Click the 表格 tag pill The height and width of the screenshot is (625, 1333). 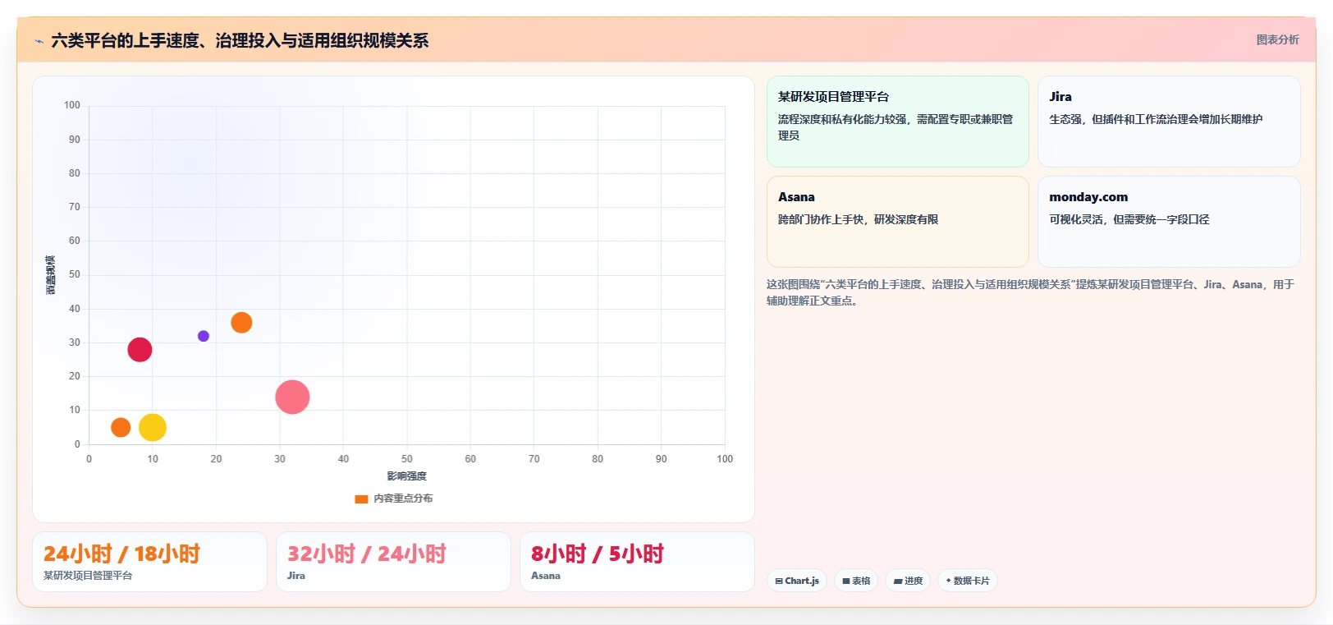[856, 581]
